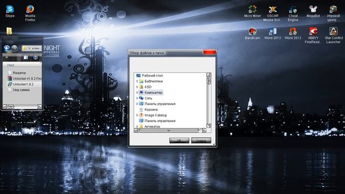Open the OSCAR Mouse Script shortcut

pos(272,13)
